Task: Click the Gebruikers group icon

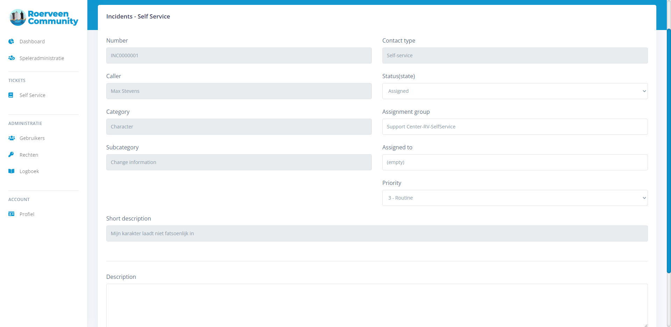Action: click(x=12, y=138)
